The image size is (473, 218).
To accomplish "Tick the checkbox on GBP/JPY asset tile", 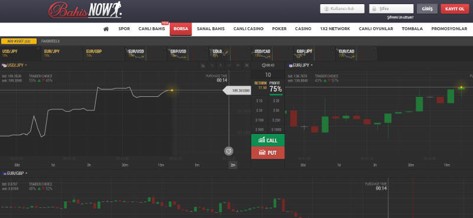I will coord(332,48).
